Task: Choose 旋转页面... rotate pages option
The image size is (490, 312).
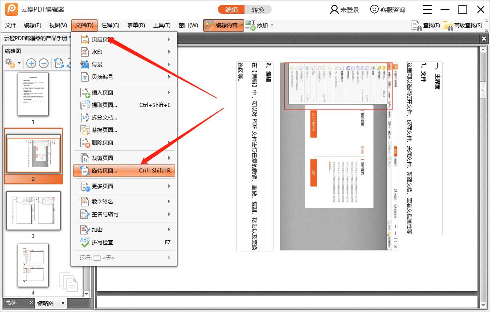Action: [x=124, y=171]
